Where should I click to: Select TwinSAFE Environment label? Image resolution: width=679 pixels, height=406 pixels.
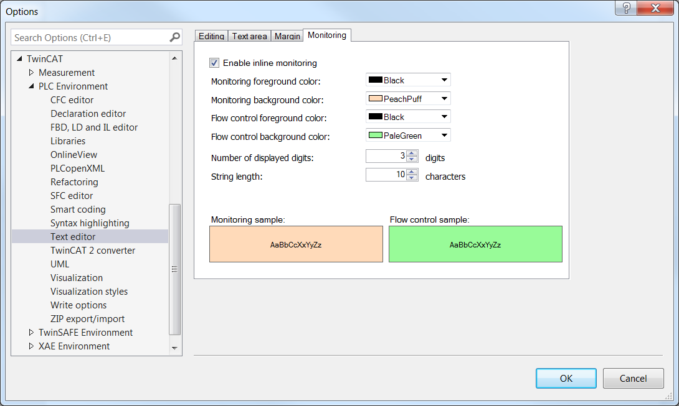point(86,333)
